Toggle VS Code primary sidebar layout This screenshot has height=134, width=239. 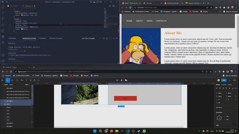(91, 2)
